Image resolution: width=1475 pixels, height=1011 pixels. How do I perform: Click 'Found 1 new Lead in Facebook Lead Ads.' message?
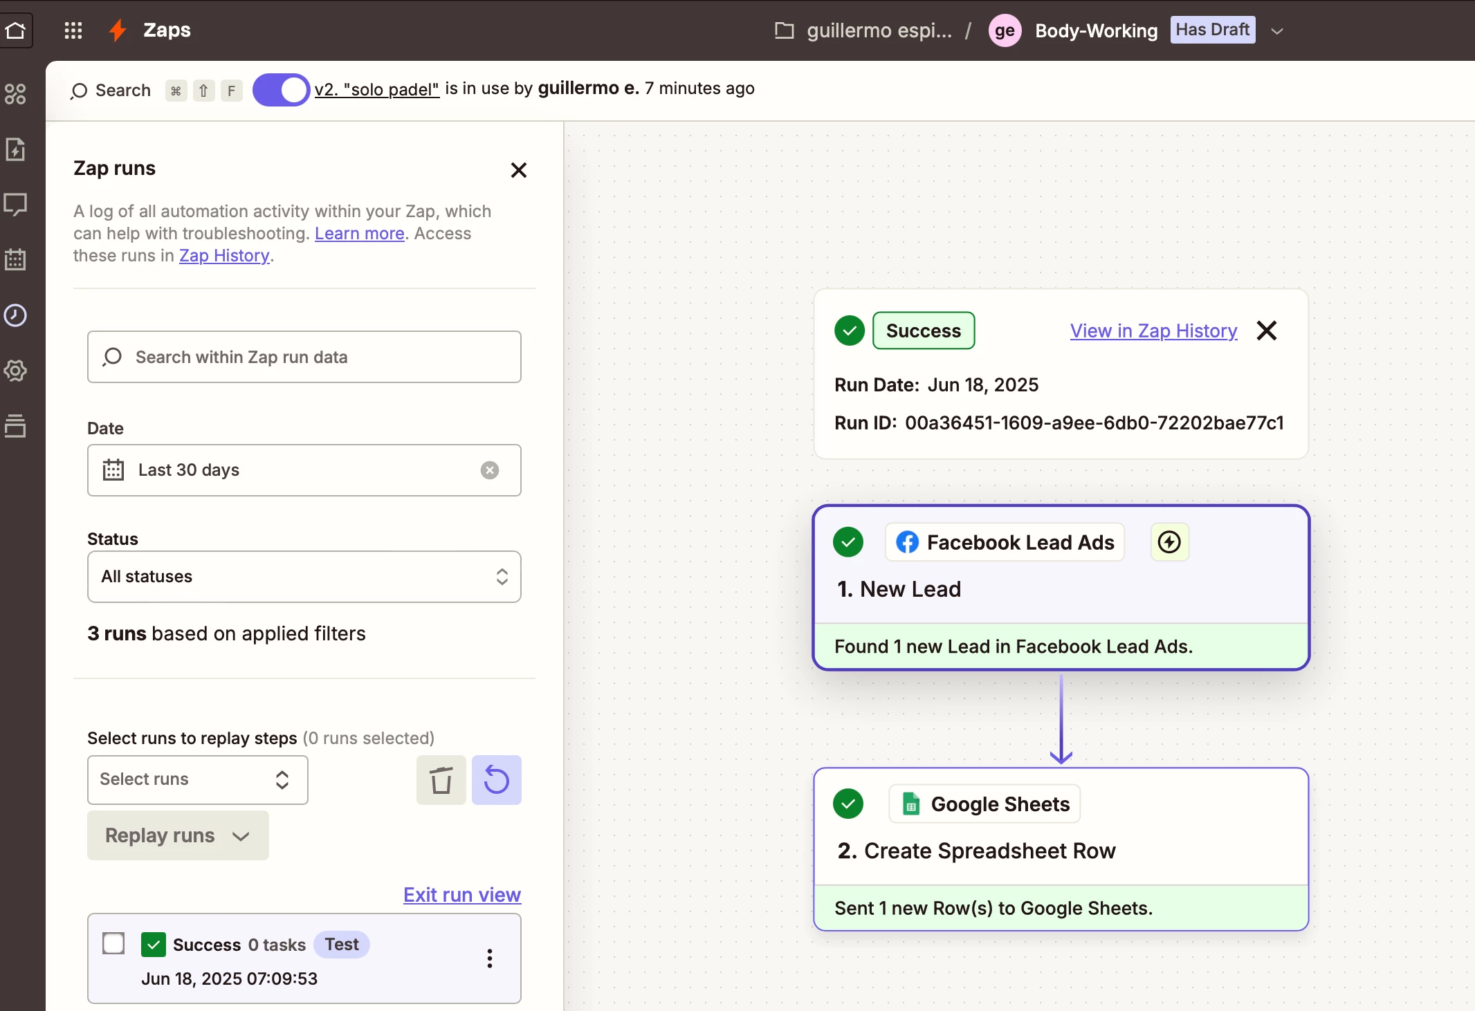click(x=1014, y=647)
